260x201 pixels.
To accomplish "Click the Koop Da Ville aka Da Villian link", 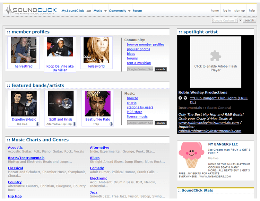I will (60, 68).
